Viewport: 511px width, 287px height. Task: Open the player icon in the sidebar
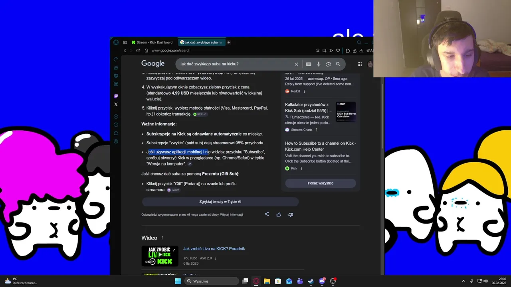[x=116, y=117]
